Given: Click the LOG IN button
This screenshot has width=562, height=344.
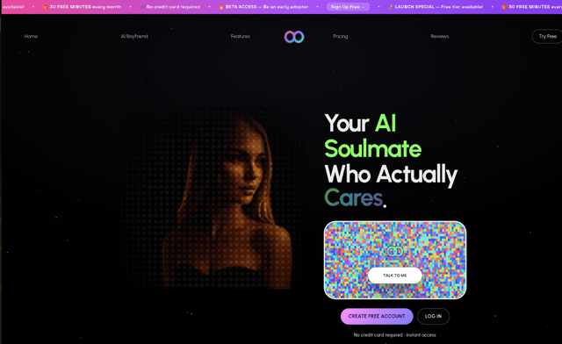Looking at the screenshot, I should click(433, 316).
